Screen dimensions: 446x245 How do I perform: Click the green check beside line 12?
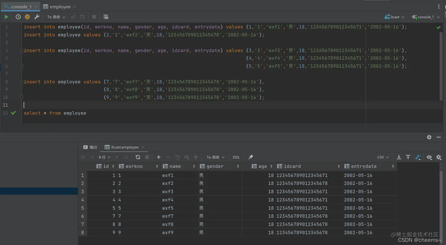click(13, 113)
